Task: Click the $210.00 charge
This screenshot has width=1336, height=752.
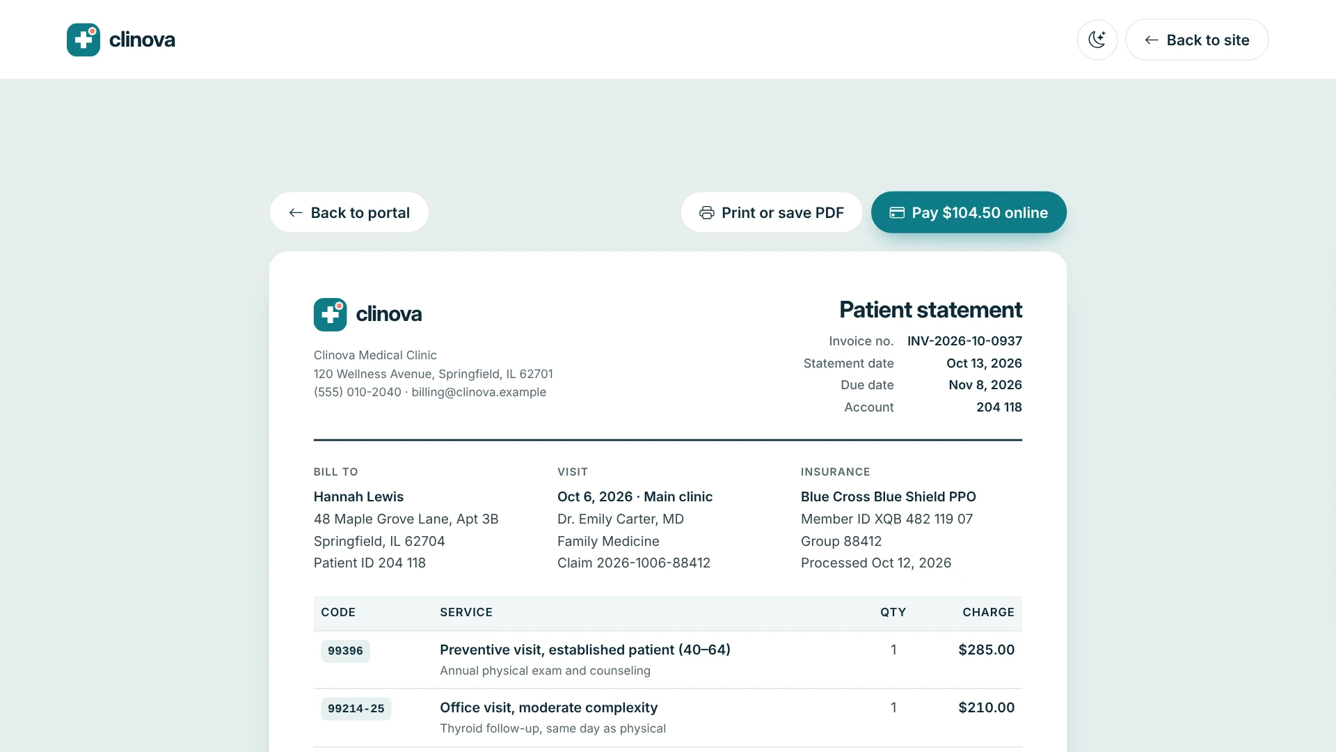Action: [986, 707]
